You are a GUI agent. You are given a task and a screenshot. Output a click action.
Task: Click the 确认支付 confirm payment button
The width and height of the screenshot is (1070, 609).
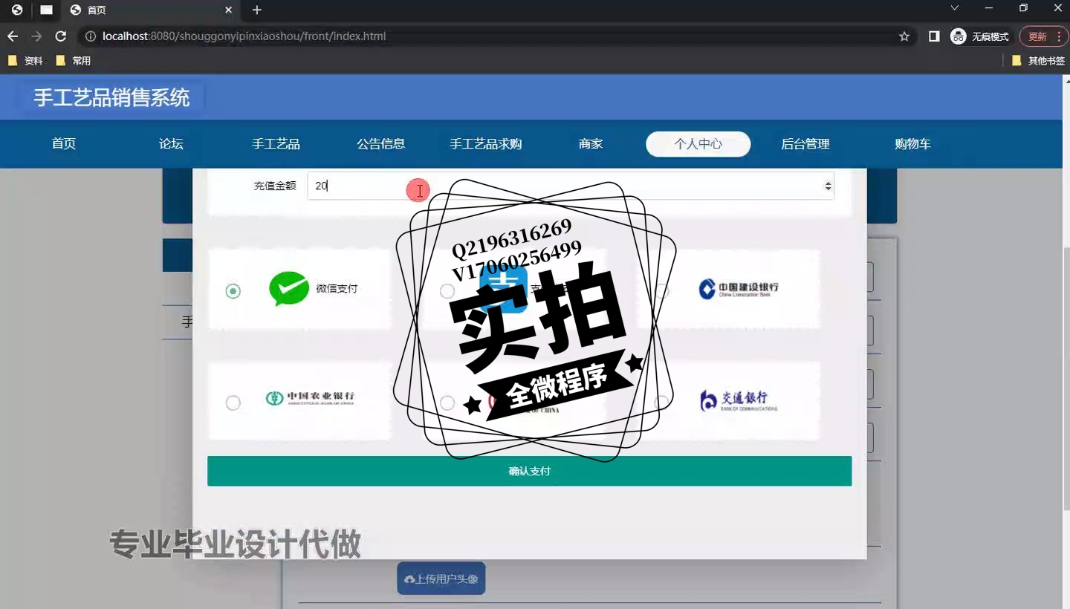coord(529,471)
